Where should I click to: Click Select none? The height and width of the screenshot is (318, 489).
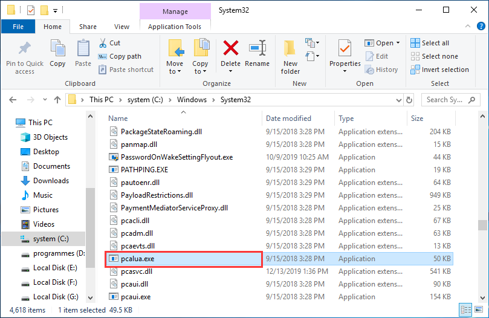pos(435,56)
